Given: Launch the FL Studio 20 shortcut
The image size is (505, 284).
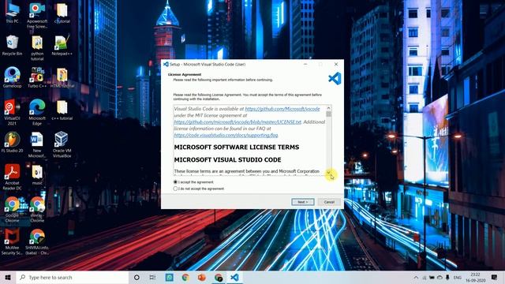Looking at the screenshot, I should pyautogui.click(x=12, y=142).
